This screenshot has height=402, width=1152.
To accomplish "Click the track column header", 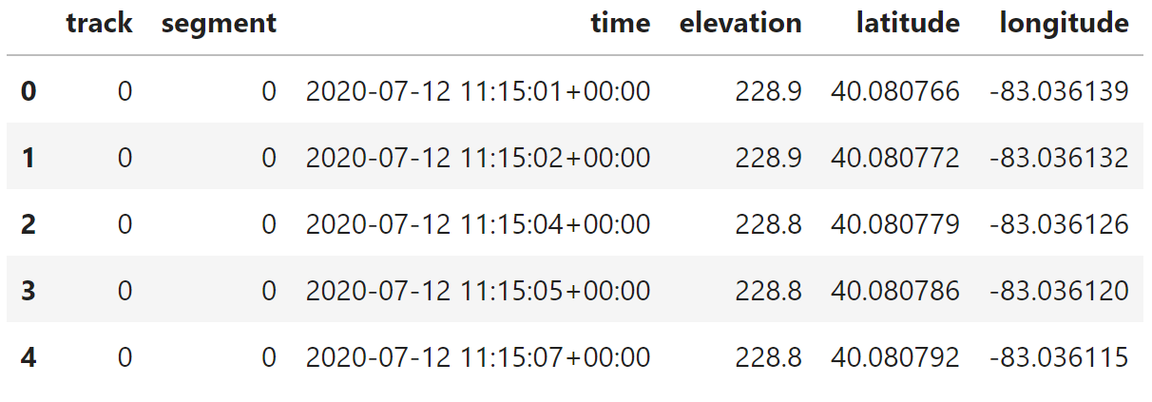I will coord(99,24).
